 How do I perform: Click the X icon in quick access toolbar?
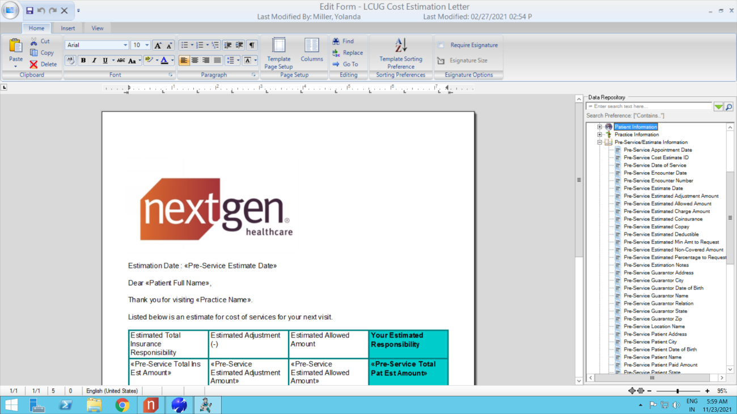point(65,10)
